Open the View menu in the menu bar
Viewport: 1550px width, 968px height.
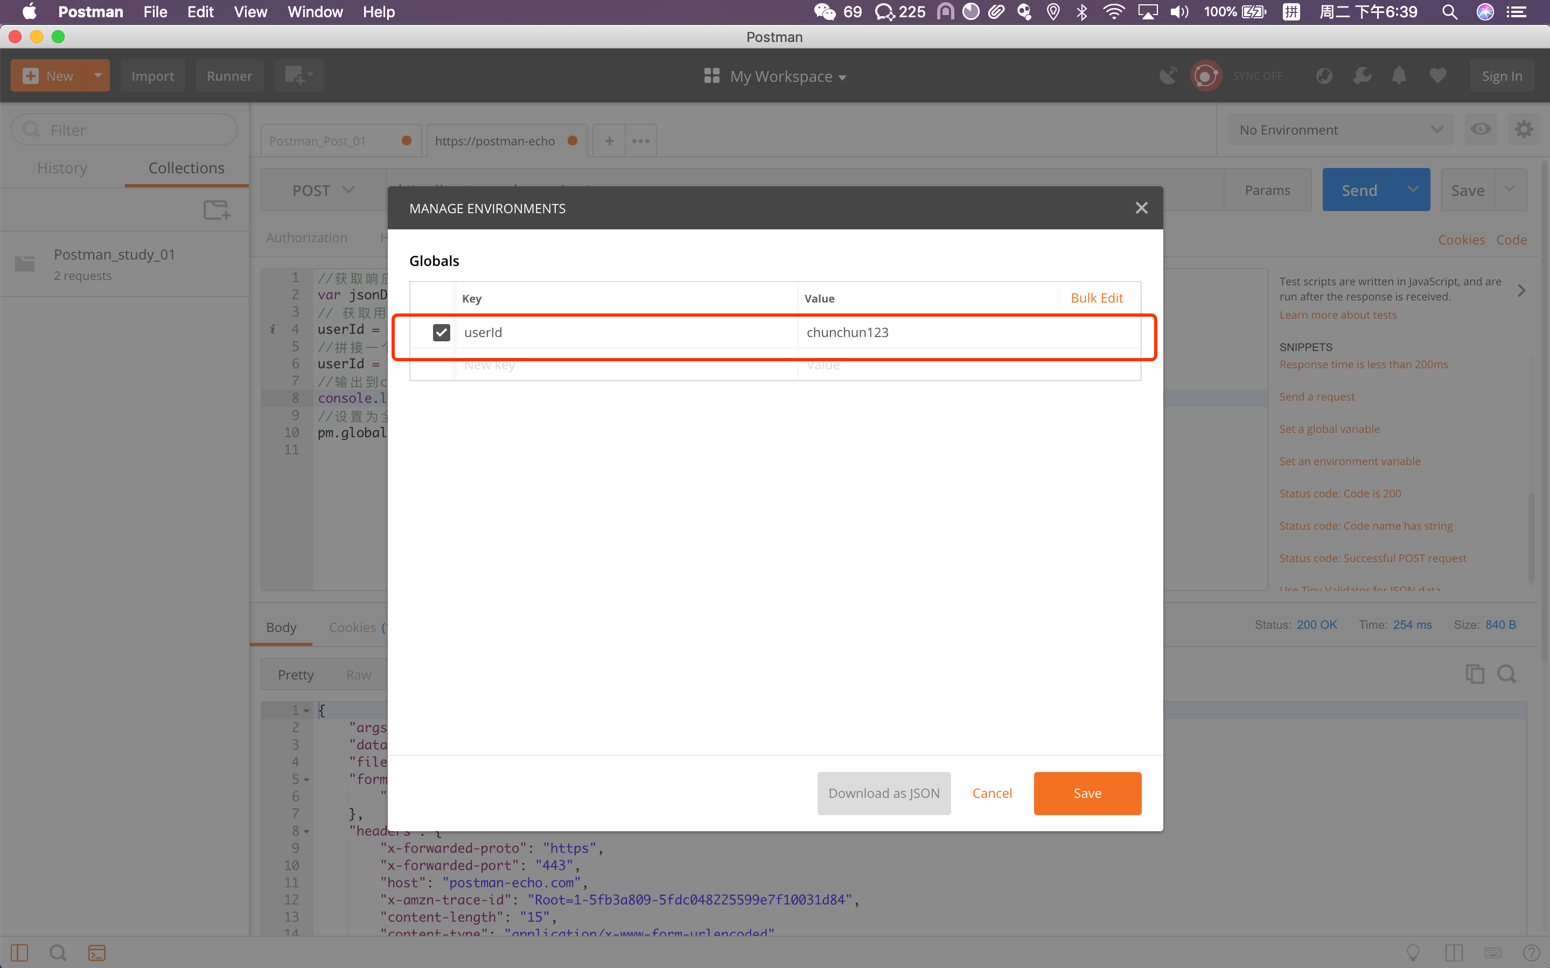pyautogui.click(x=250, y=11)
